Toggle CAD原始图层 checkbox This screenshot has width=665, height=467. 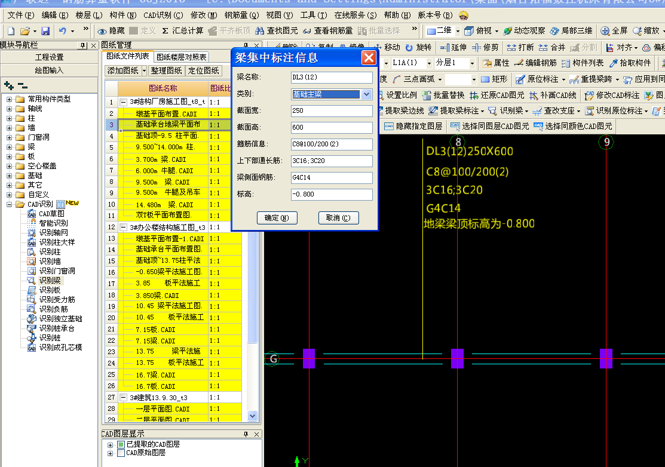pyautogui.click(x=121, y=453)
